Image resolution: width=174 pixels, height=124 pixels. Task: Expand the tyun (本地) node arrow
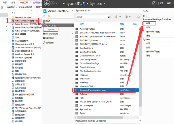click(x=72, y=26)
